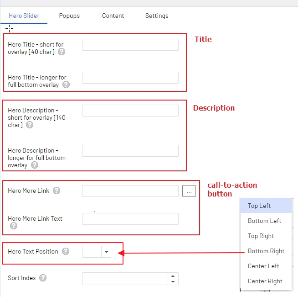The height and width of the screenshot is (297, 298).
Task: Focus the Hero Title short overlay field
Action: [130, 45]
